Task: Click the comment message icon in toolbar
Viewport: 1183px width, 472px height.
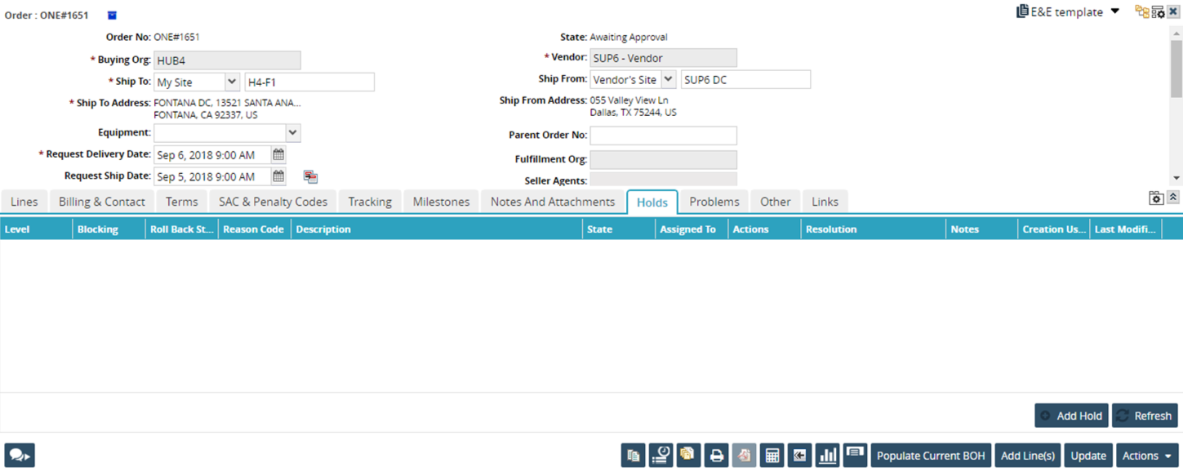Action: point(855,456)
